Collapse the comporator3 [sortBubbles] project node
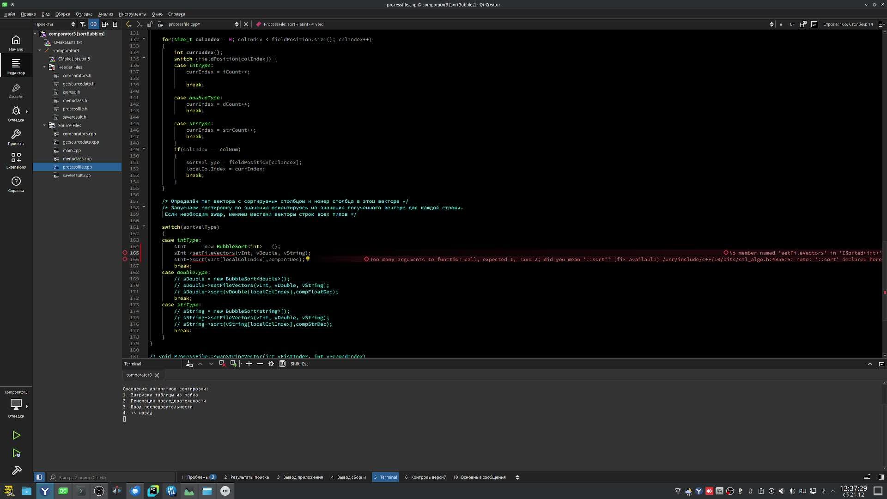Image resolution: width=887 pixels, height=499 pixels. 35,34
